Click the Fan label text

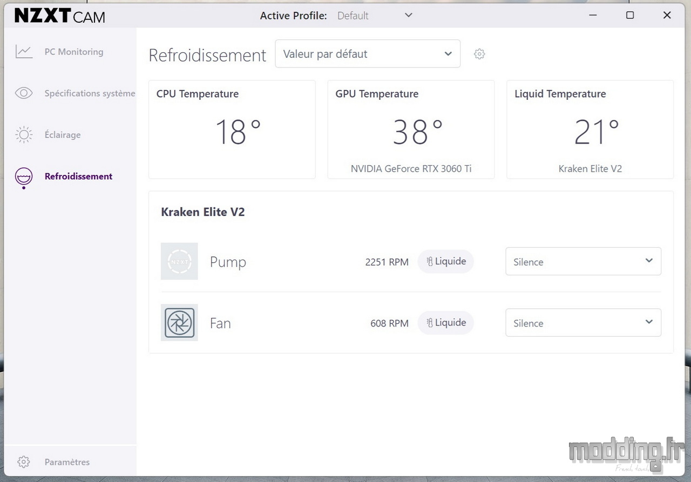220,323
